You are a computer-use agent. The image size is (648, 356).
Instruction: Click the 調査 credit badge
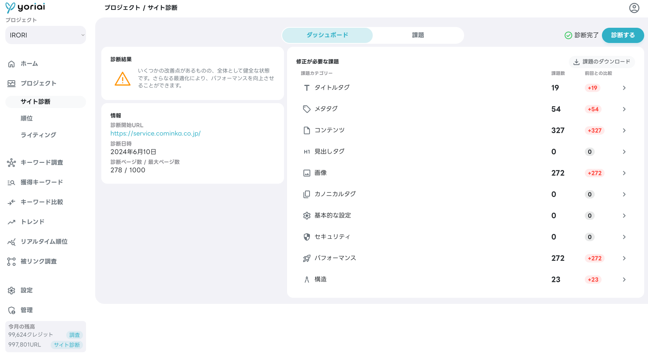click(75, 335)
